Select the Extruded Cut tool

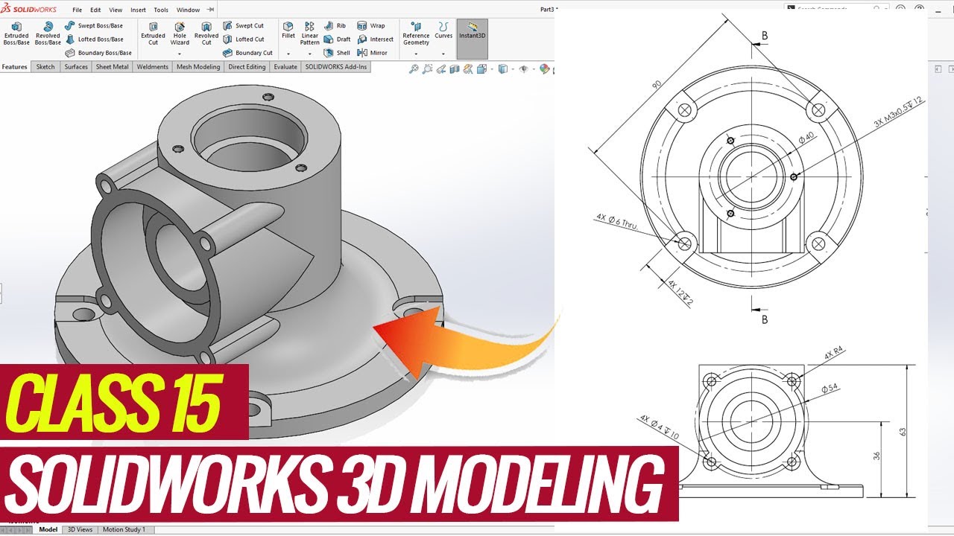point(153,33)
